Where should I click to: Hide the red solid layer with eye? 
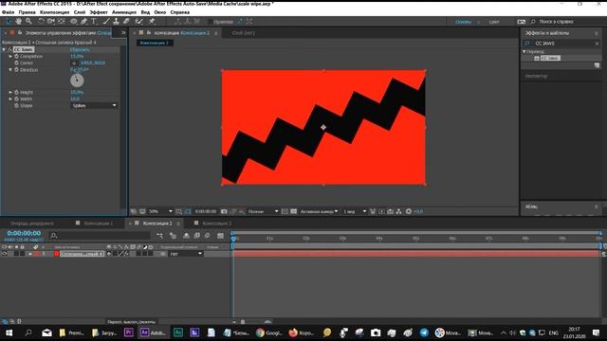4,254
